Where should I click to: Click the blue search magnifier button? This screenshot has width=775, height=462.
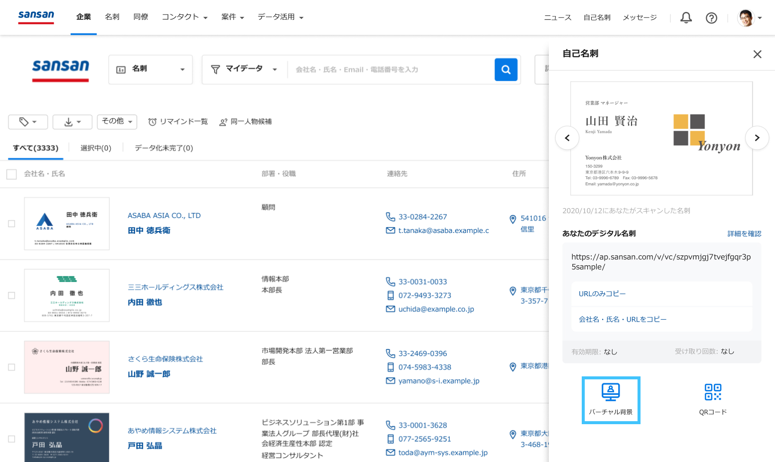[506, 70]
